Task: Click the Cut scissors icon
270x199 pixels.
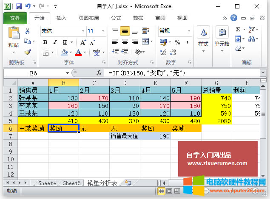Action: tap(28, 31)
